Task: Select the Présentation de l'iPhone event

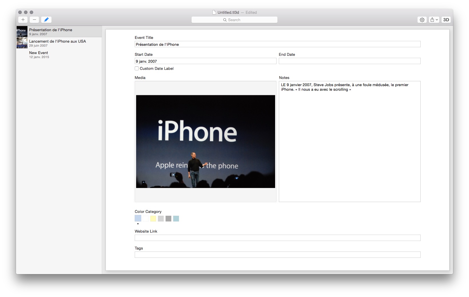Action: (x=59, y=31)
